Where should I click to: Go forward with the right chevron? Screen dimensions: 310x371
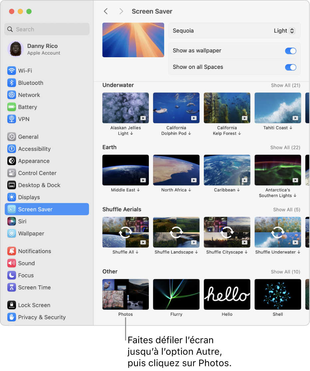pos(121,11)
